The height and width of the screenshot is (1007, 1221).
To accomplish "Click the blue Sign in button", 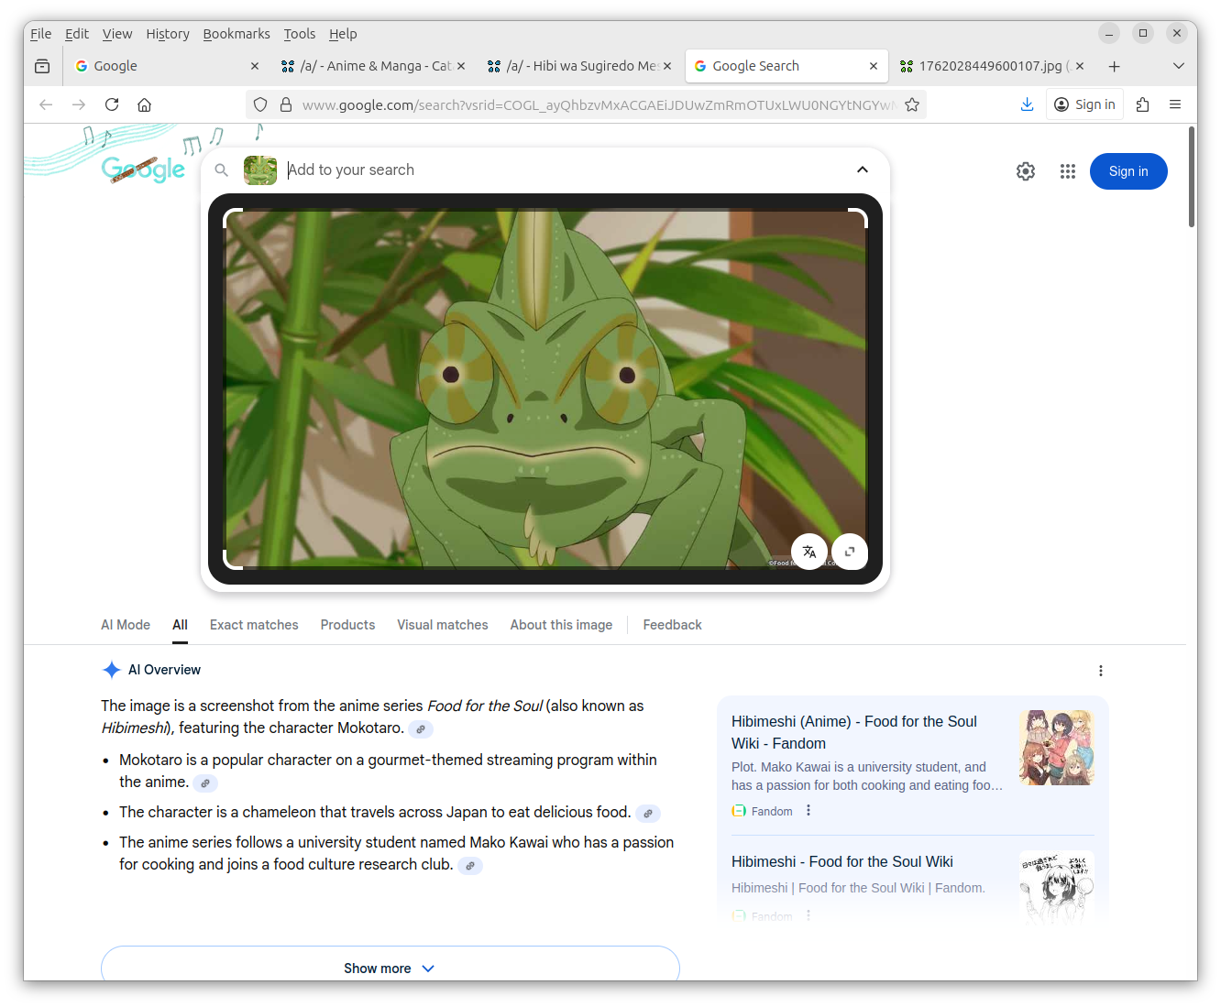I will point(1128,171).
